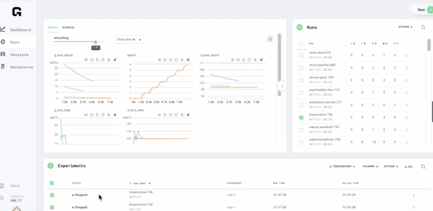Uncheck the bizarre-kiwi-736 run checkbox
Image resolution: width=433 pixels, height=211 pixels.
[301, 118]
